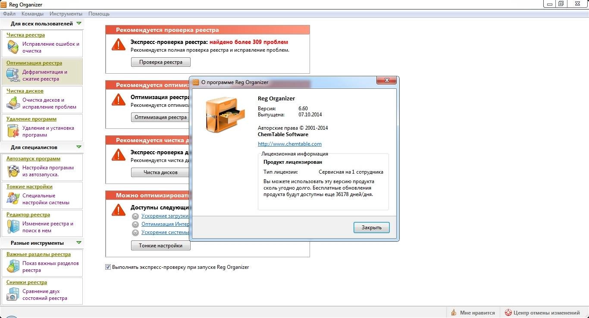589x318 pixels.
Task: Collapse the Разные инструменты section
Action: point(78,243)
